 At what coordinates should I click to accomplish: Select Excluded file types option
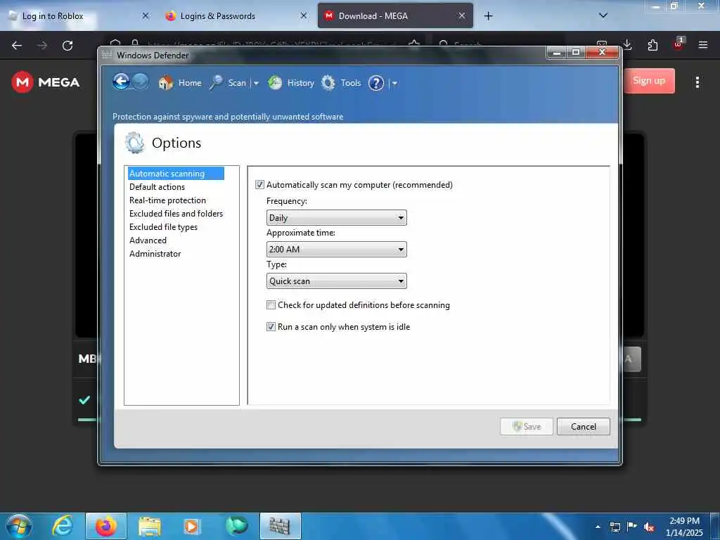pos(163,227)
